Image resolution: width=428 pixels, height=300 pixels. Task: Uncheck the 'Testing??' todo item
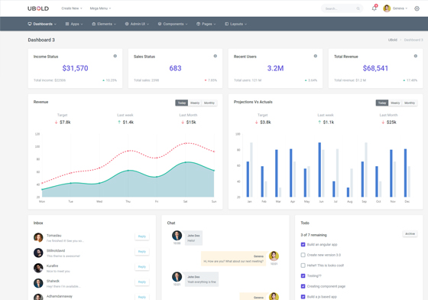(x=303, y=276)
